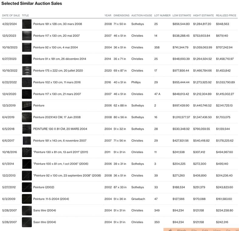Open title Peinture 92 x 130 cm, 4 mai 2004
This screenshot has height=231, width=239.
(x=55, y=47)
